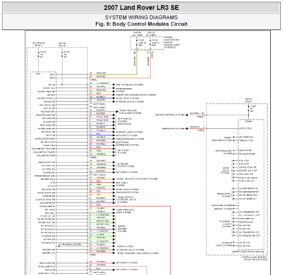This screenshot has height=275, width=283.
Task: Click 'Fig. 8: Body Control Modules Circuit' caption
Action: (141, 24)
